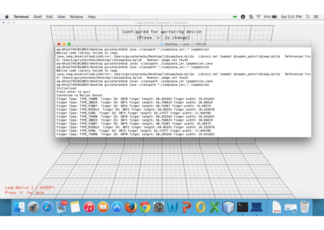Open System Preferences gear icon
The height and width of the screenshot is (230, 324).
pyautogui.click(x=159, y=207)
